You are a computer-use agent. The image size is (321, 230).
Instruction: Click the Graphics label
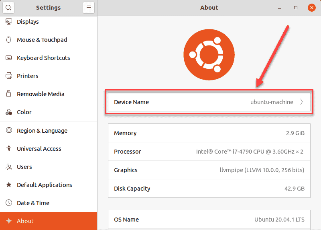[126, 170]
